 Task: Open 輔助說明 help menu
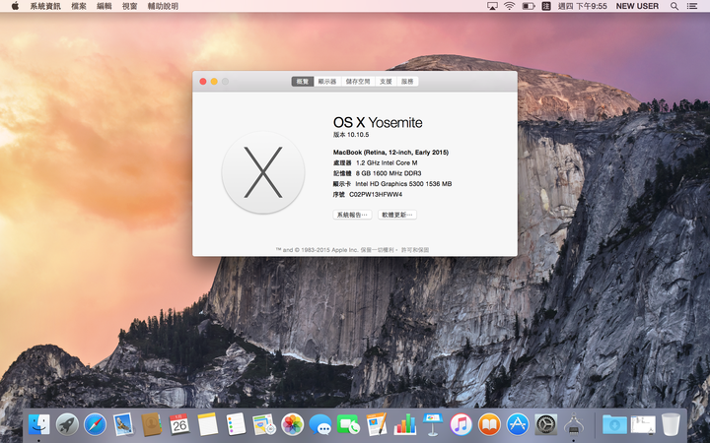click(163, 6)
